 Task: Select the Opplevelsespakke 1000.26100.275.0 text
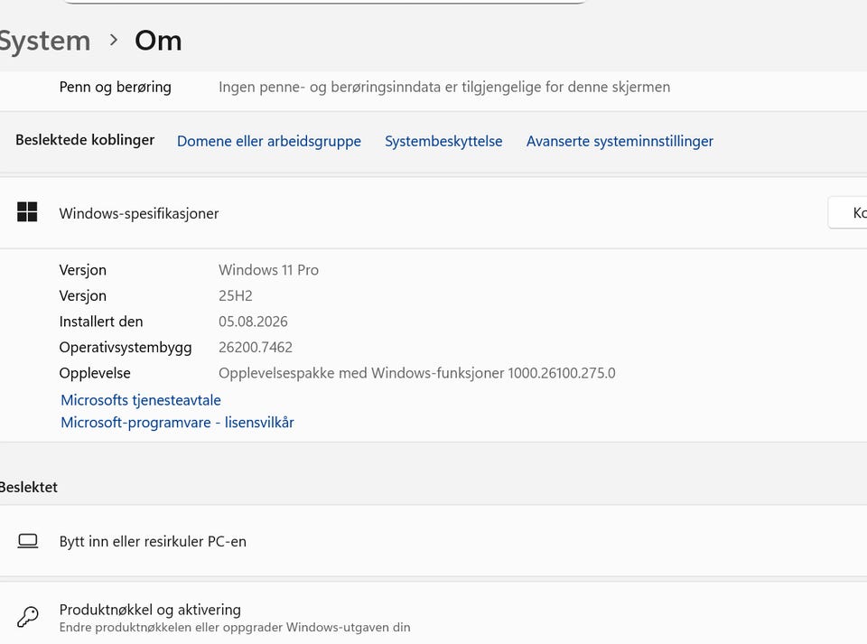pos(416,373)
